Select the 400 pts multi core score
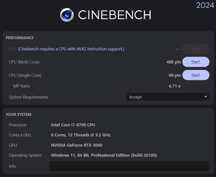Viewport: 216px width, 177px height. [174, 62]
